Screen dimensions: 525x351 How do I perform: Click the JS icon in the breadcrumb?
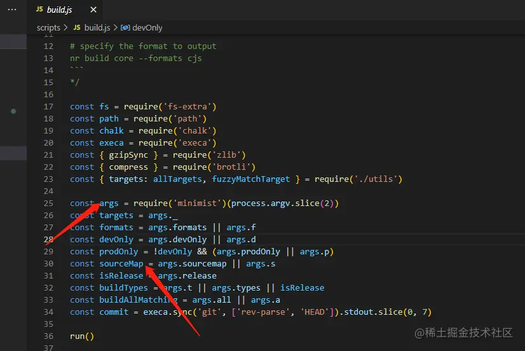77,27
